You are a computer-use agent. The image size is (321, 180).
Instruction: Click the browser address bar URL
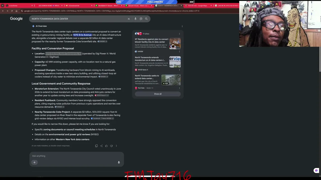click(112, 11)
